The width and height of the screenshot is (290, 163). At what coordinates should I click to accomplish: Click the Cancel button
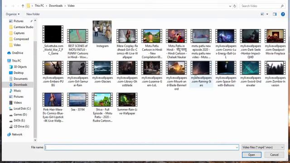[x=274, y=155]
